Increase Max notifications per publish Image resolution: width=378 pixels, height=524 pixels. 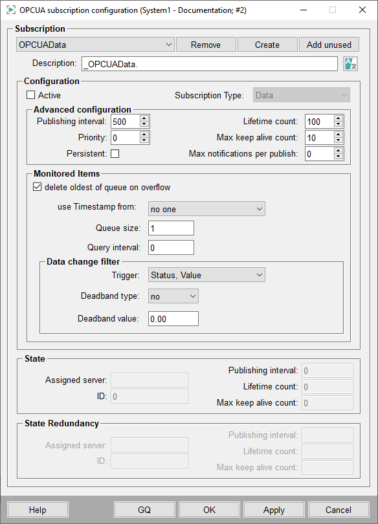point(339,151)
